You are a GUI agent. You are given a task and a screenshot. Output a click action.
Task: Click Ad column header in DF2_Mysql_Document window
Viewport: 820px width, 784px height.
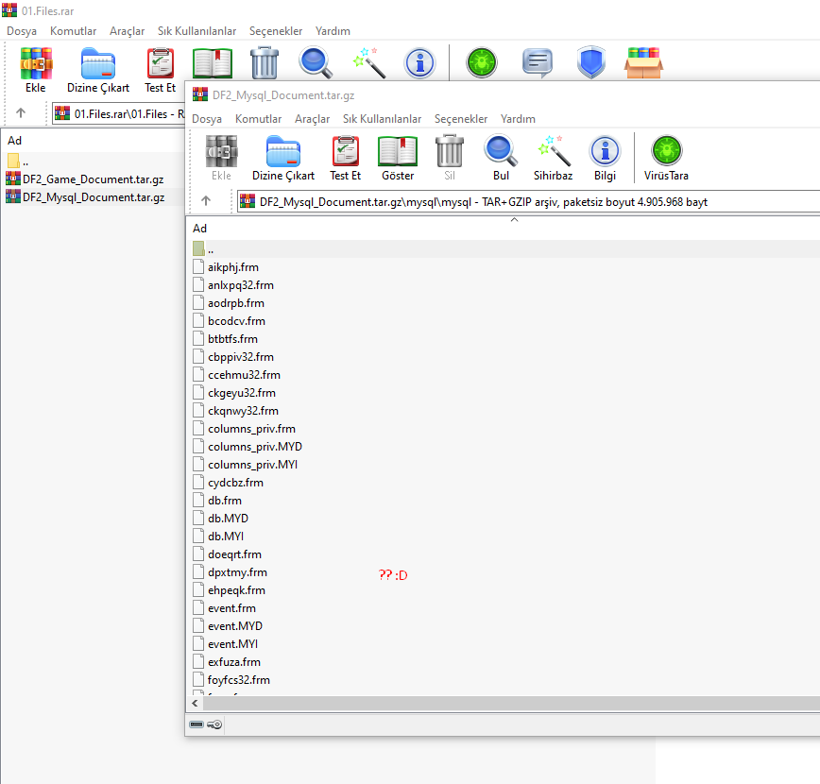point(199,229)
